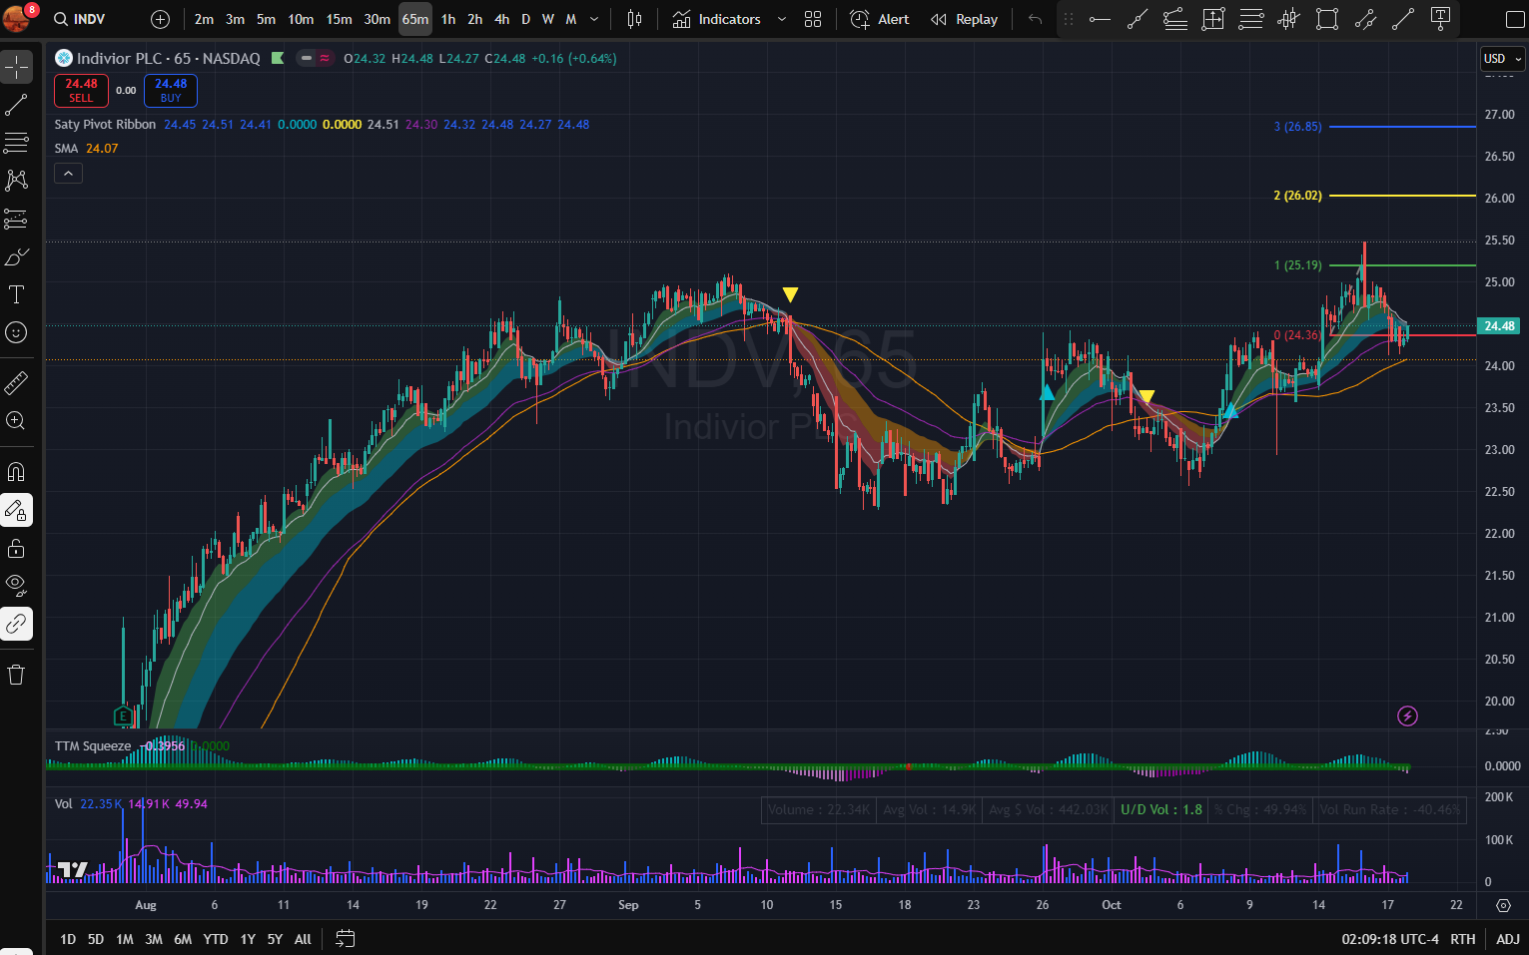Open the Indicators dialog
This screenshot has width=1529, height=955.
click(717, 19)
